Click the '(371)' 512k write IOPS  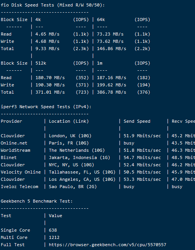[82, 85]
